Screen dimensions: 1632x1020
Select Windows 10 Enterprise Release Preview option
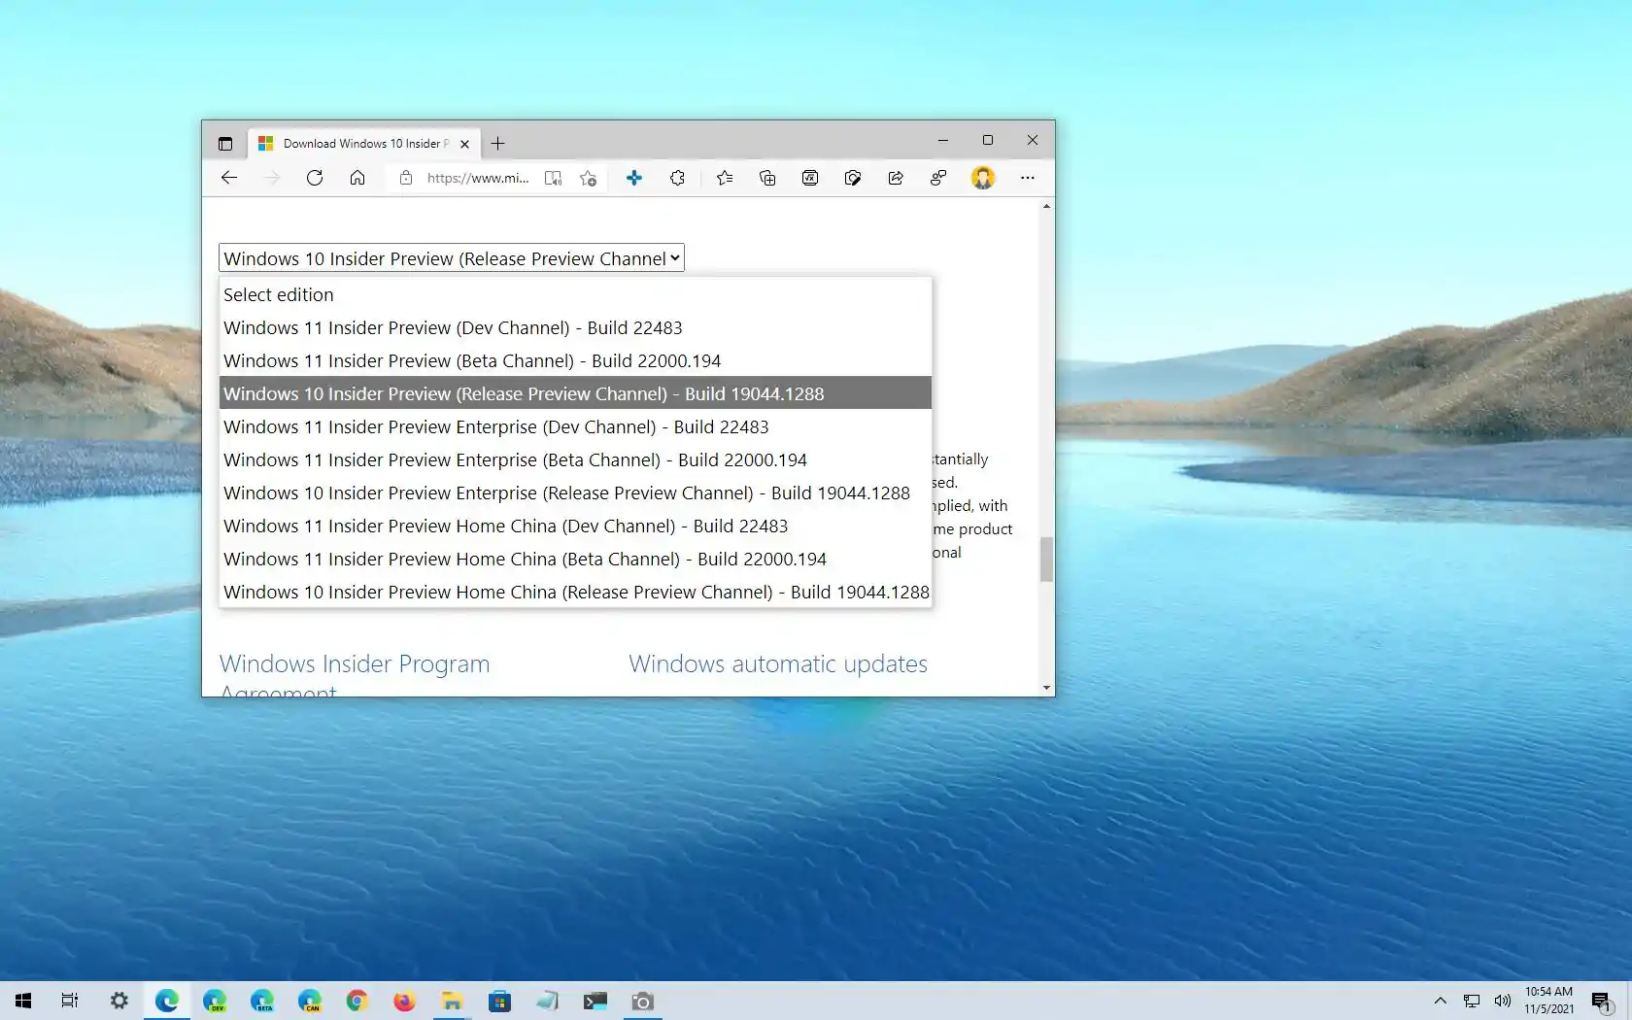point(575,493)
